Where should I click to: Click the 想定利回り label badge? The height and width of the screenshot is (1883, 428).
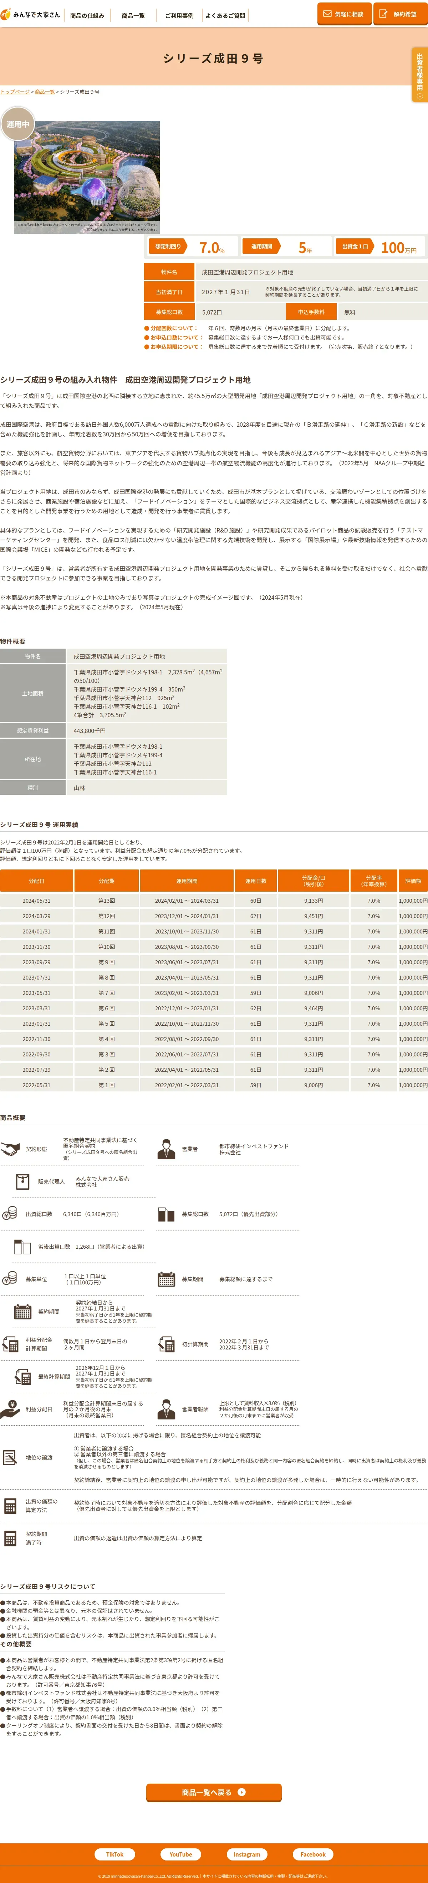(x=169, y=246)
